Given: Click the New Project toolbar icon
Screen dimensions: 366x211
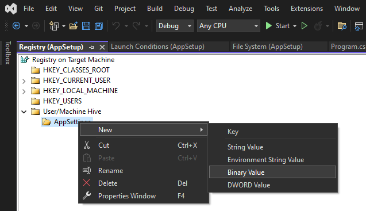Looking at the screenshot, I should (x=54, y=26).
